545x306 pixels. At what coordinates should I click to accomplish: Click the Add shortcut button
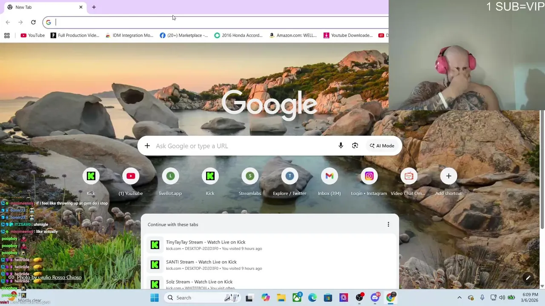pos(448,182)
